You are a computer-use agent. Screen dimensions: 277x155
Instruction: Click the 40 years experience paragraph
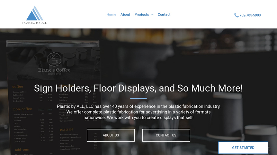pos(138,112)
